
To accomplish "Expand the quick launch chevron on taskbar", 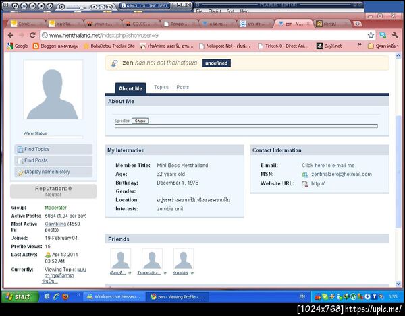I will (x=78, y=295).
